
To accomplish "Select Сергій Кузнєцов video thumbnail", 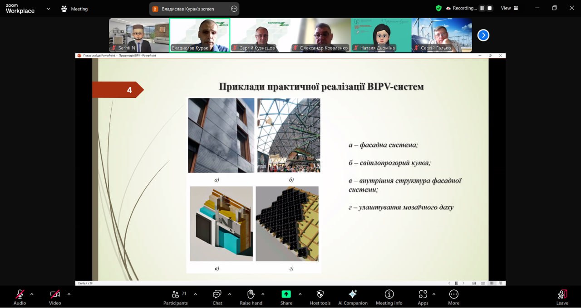I will point(260,35).
